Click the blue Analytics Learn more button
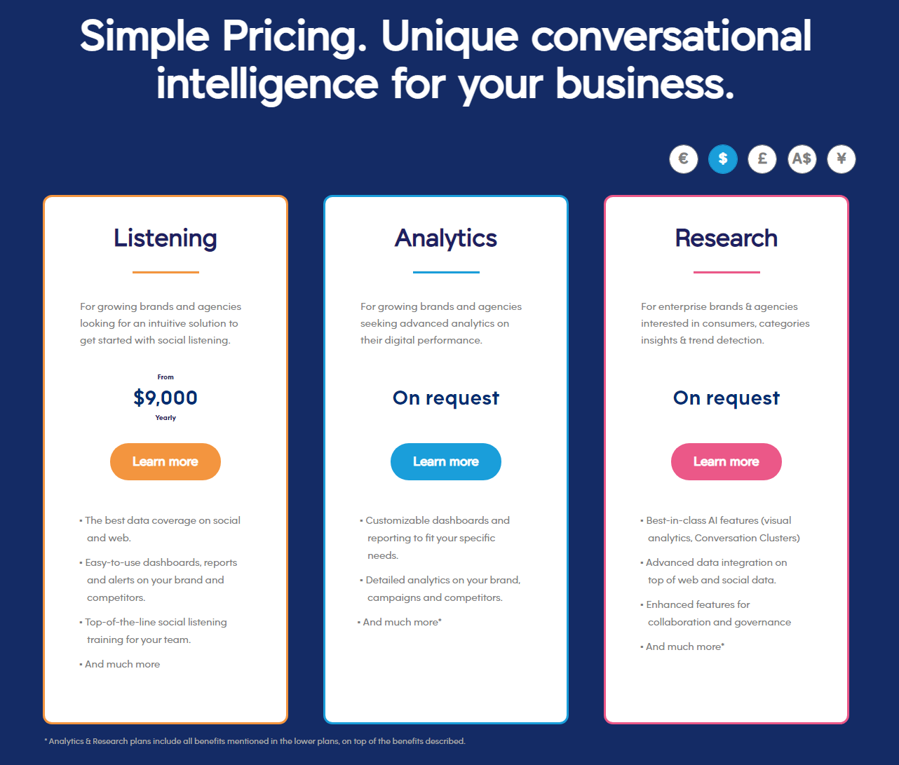This screenshot has width=899, height=765. [x=446, y=461]
